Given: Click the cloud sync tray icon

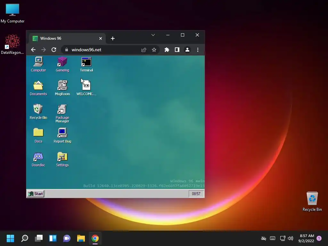Looking at the screenshot, I should click(264, 238).
